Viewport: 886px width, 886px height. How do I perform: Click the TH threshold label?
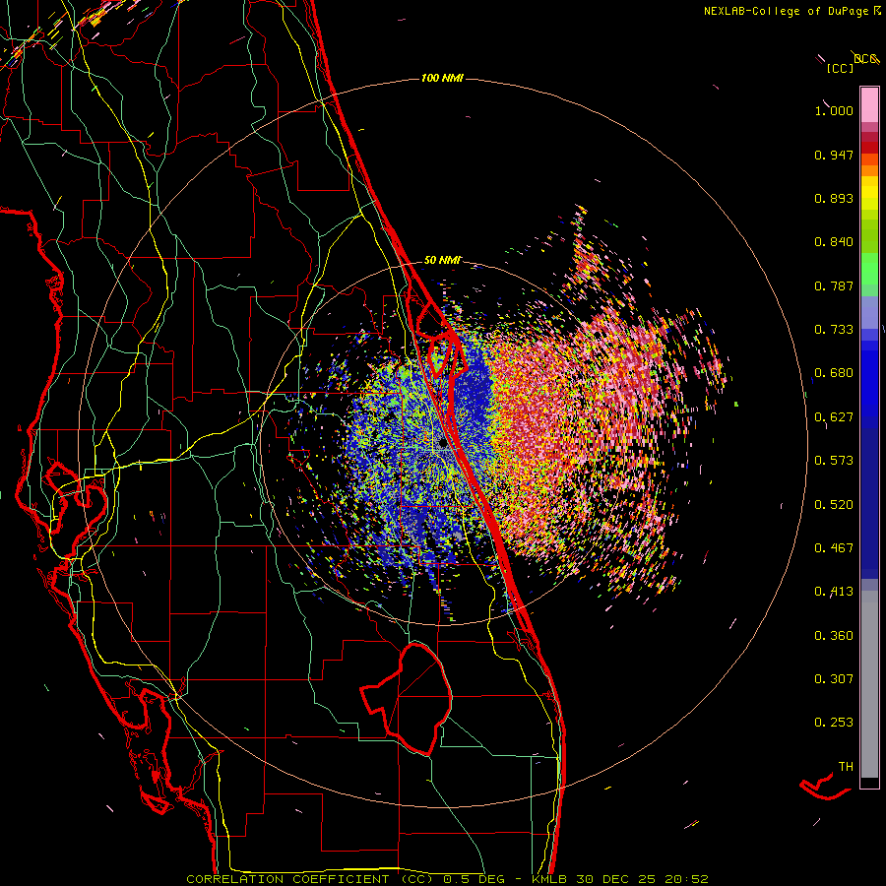(x=846, y=767)
